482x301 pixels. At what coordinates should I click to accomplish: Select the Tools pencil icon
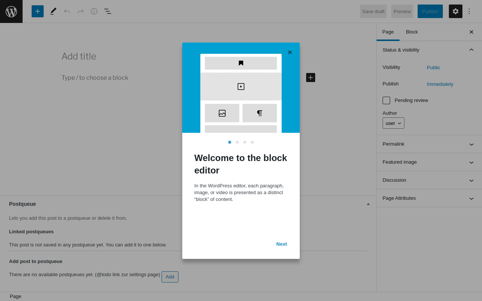tap(53, 11)
